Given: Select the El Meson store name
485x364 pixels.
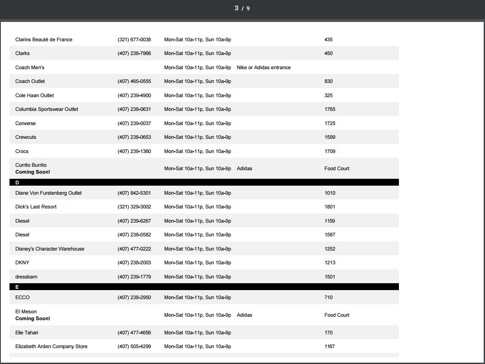Looking at the screenshot, I should tap(26, 312).
